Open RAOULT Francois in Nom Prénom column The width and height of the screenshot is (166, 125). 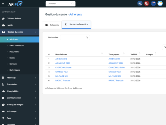click(63, 80)
